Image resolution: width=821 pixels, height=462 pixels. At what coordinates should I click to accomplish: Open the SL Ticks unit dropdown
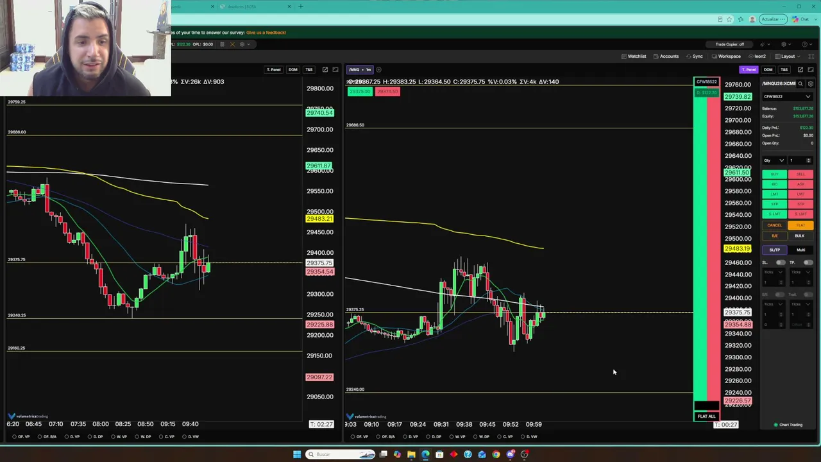click(772, 272)
